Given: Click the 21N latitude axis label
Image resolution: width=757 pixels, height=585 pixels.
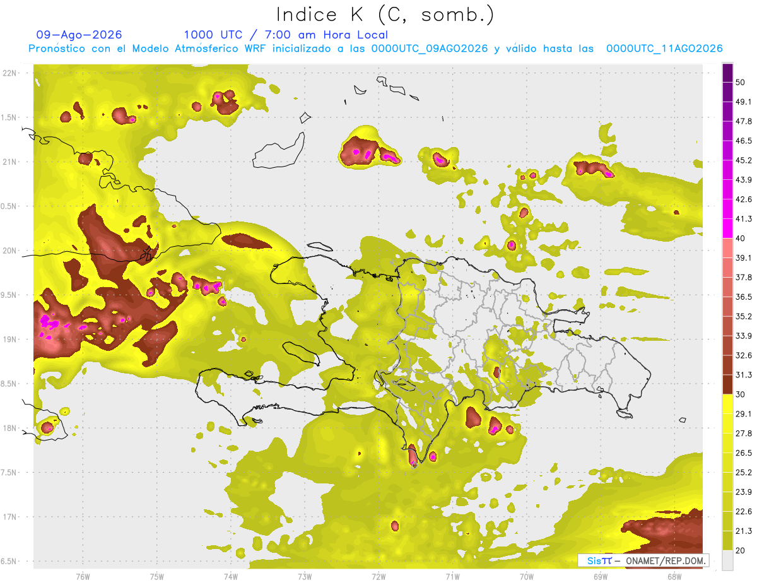Looking at the screenshot, I should pyautogui.click(x=9, y=162).
